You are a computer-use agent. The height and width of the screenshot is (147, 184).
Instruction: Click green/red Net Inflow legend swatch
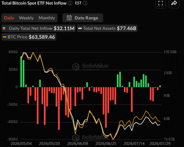pos(4,28)
